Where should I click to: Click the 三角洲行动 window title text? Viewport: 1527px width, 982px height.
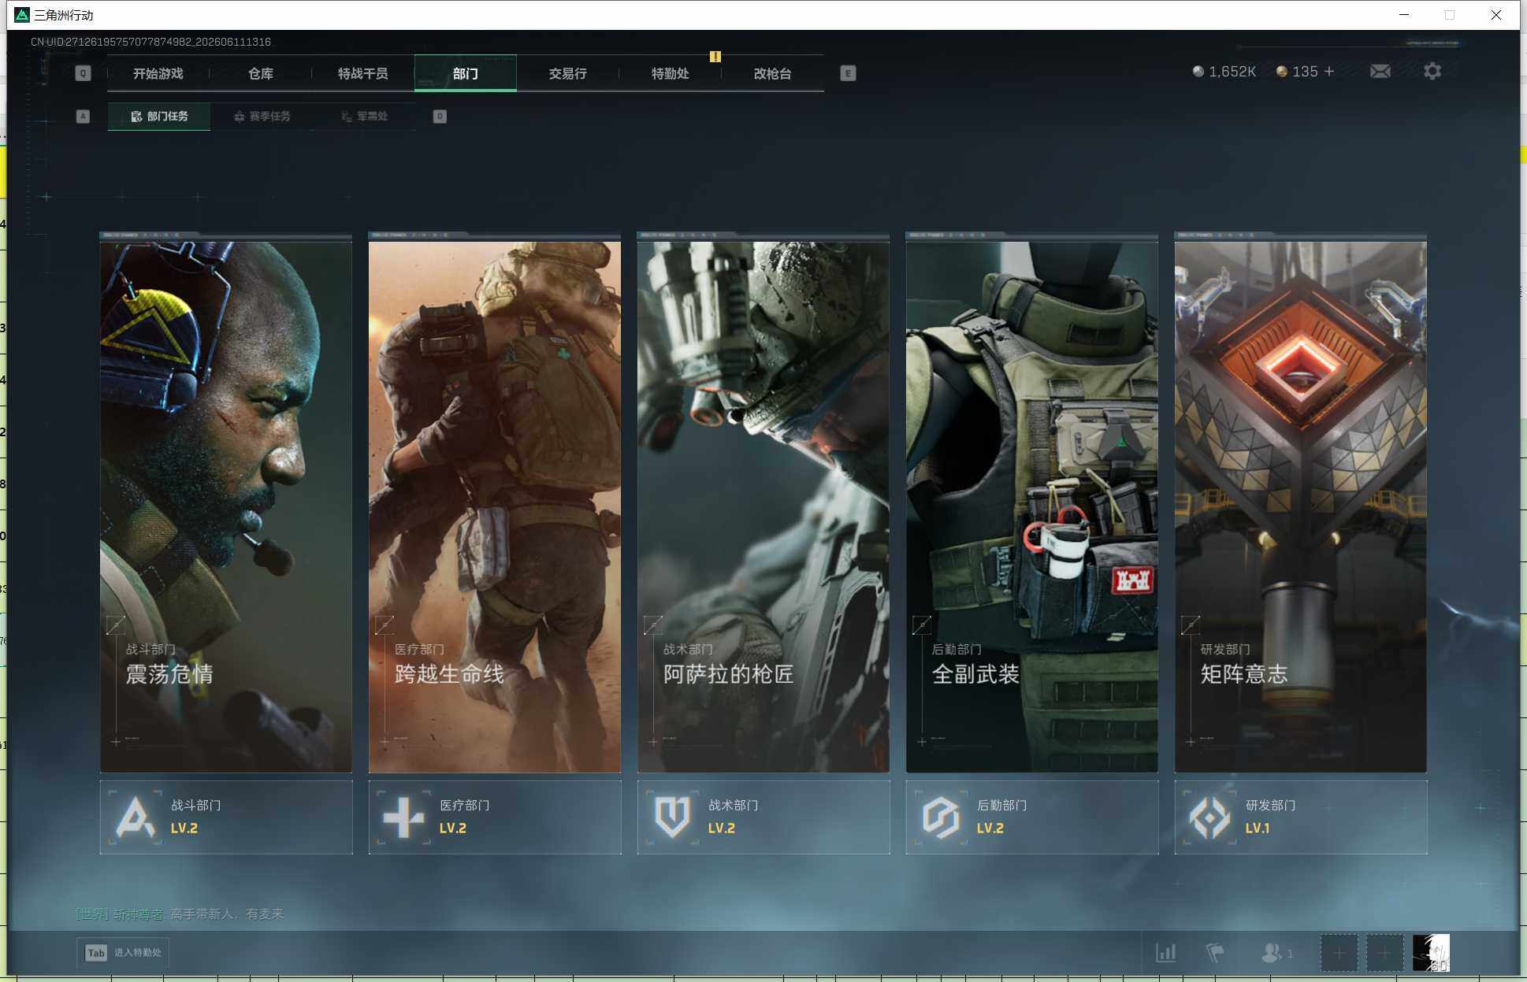coord(64,15)
